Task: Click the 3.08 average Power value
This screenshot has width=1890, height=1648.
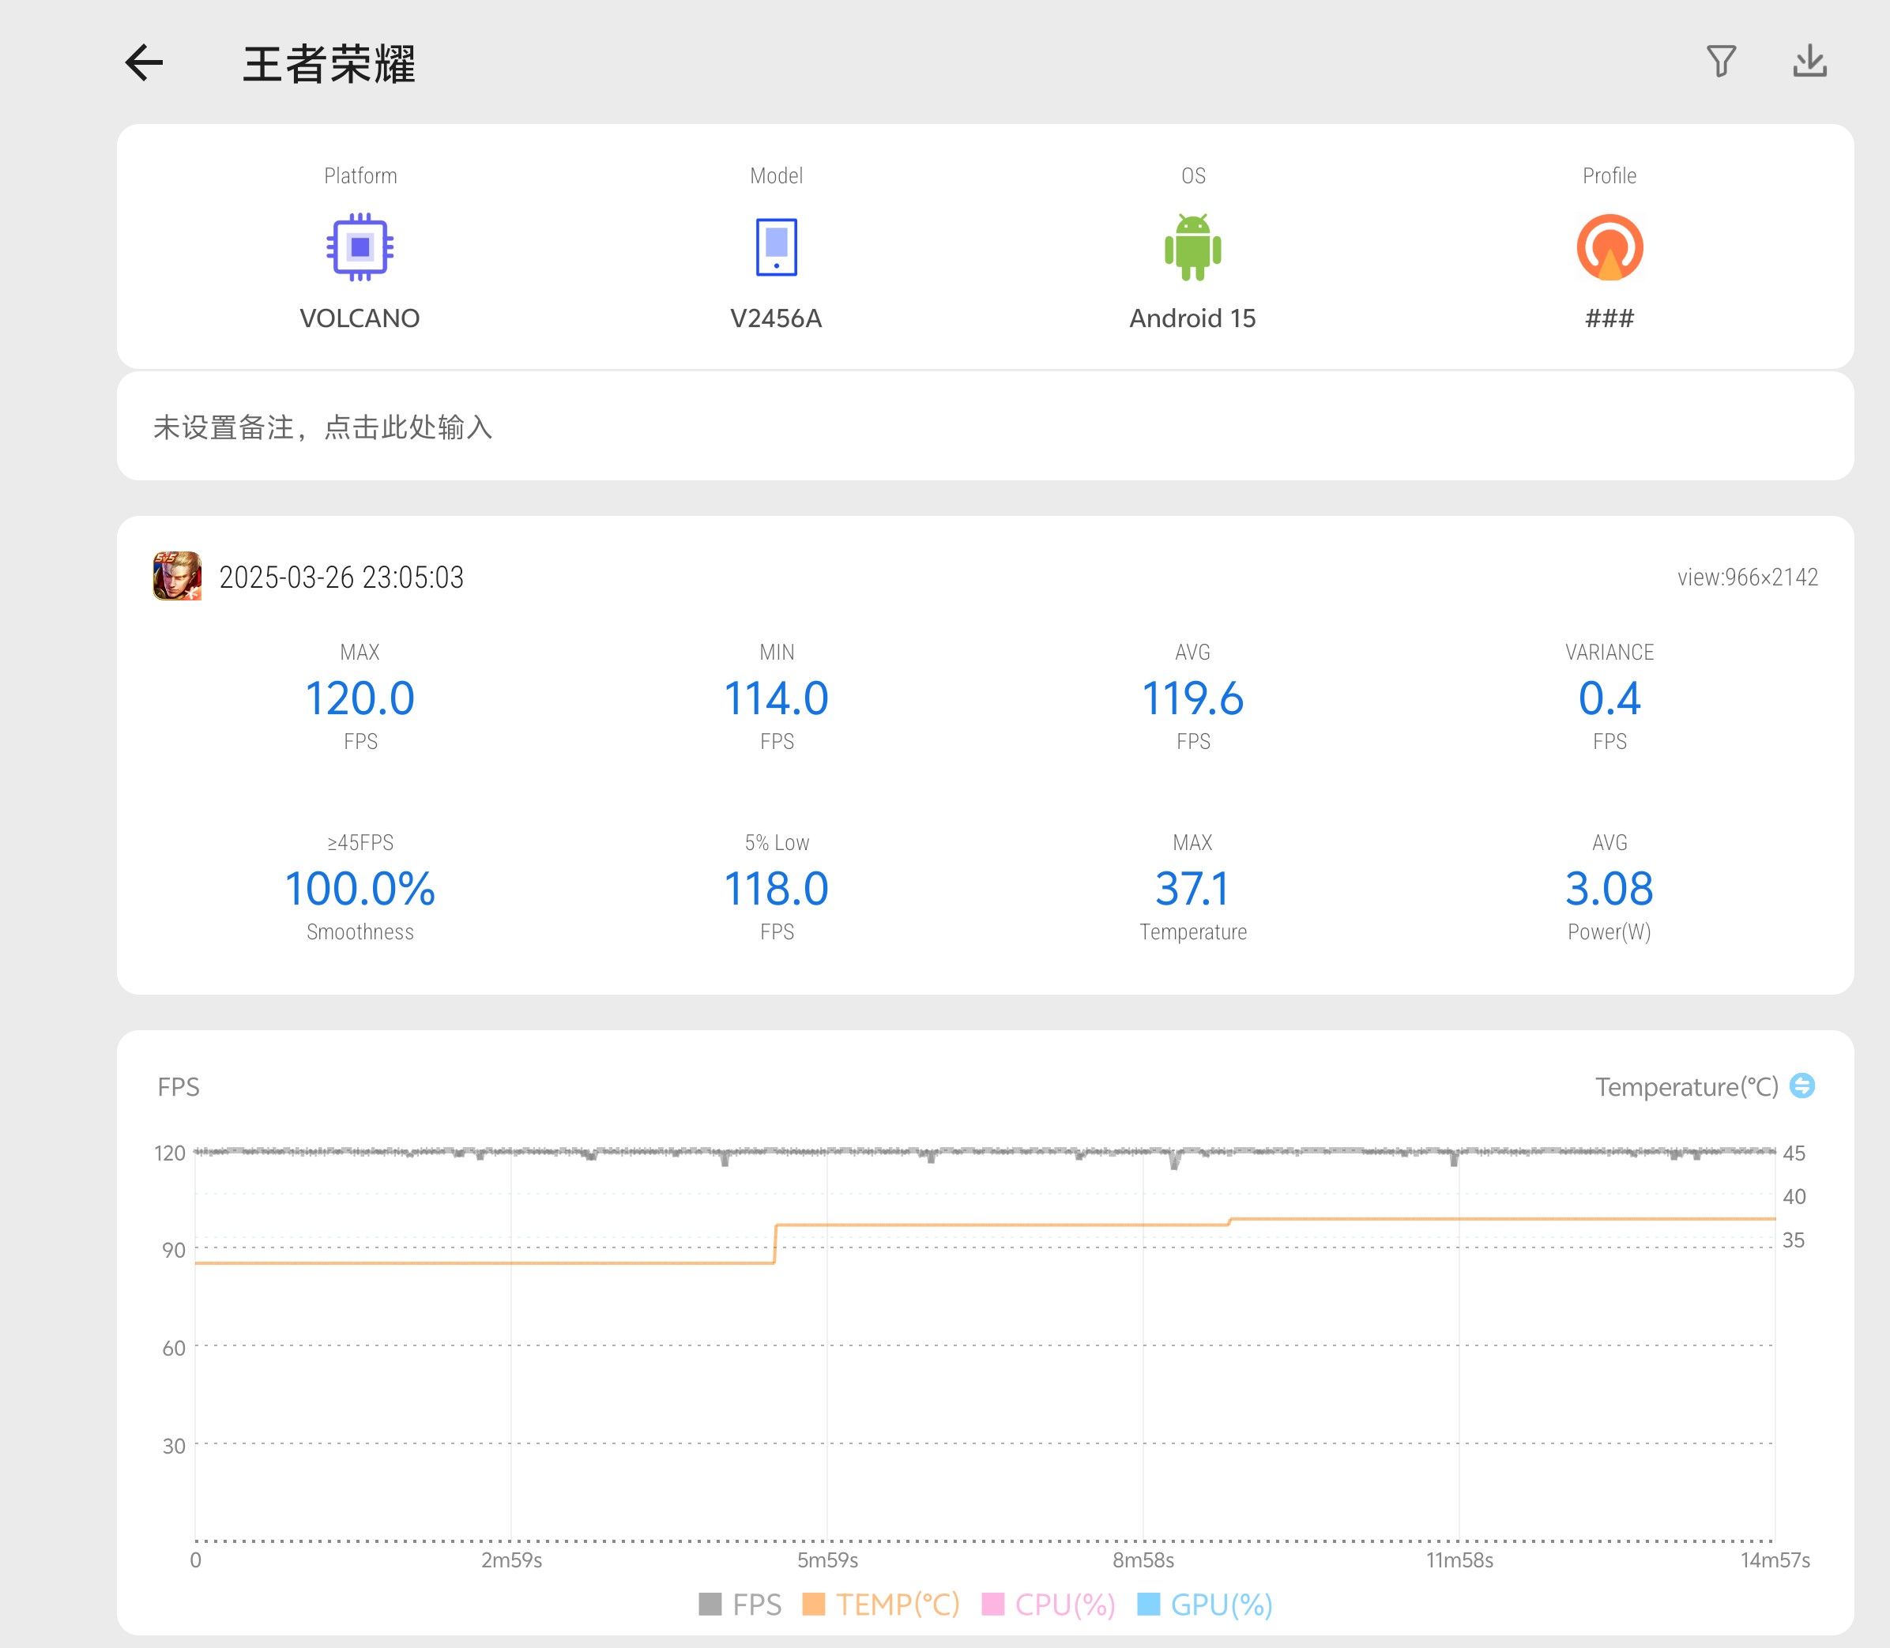Action: 1610,888
